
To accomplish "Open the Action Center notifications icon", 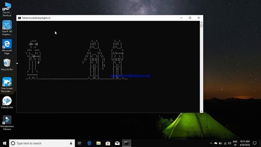I will pyautogui.click(x=254, y=143).
